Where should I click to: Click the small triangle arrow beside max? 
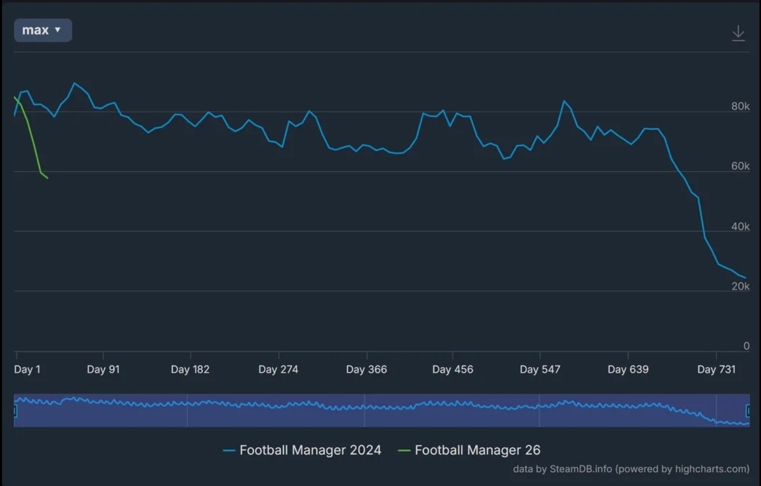[58, 30]
